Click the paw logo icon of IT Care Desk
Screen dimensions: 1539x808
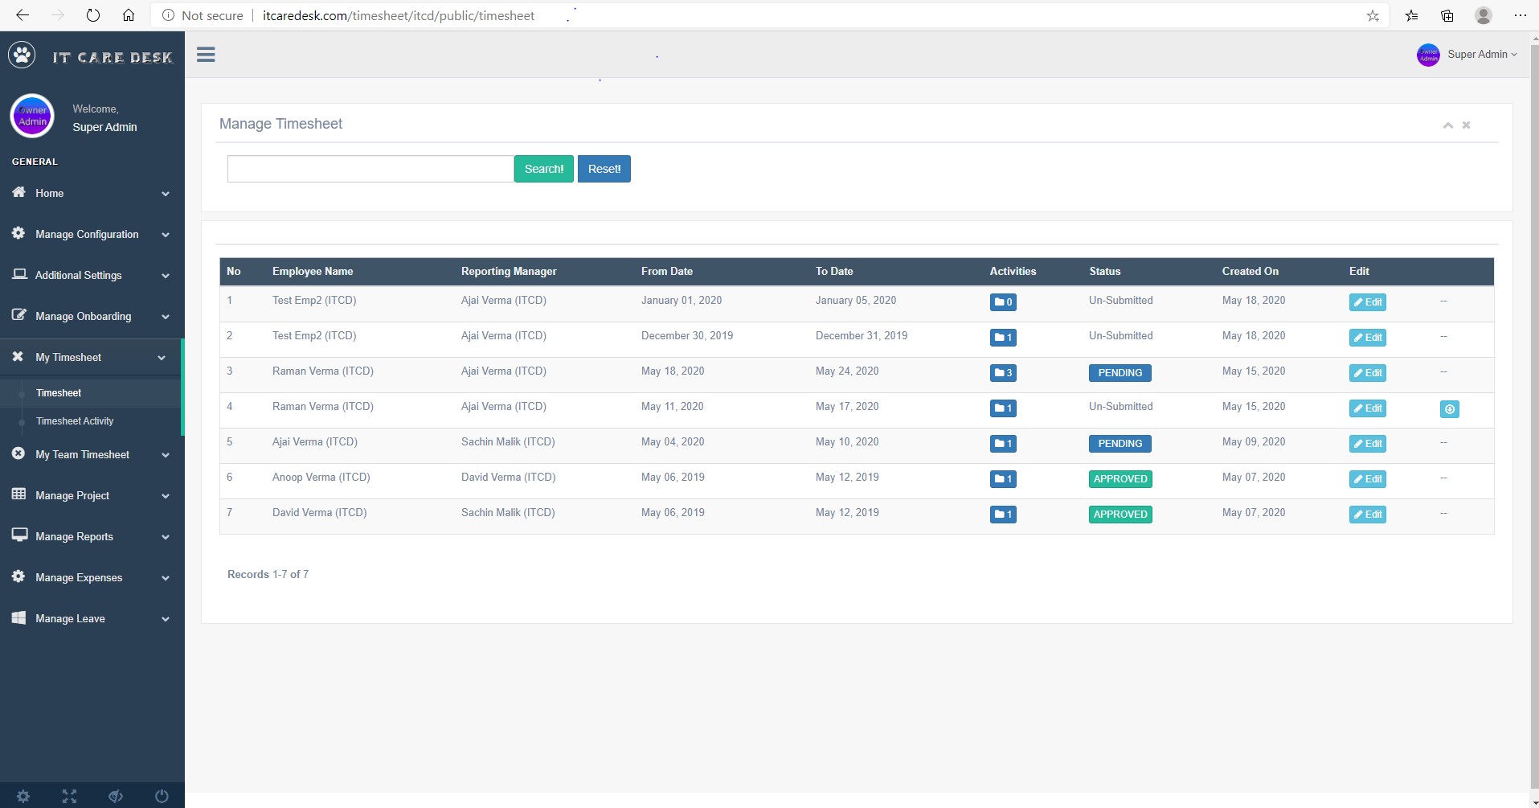22,55
